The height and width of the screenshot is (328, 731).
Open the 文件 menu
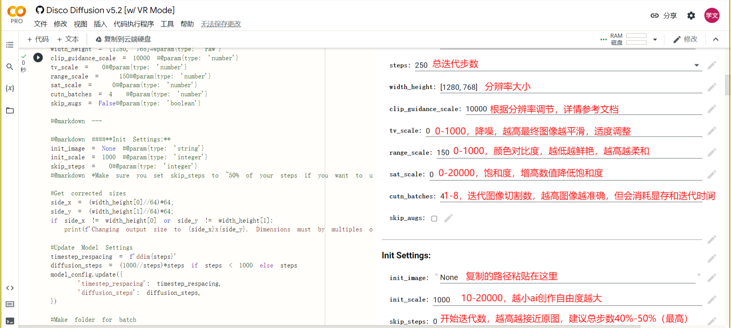[40, 24]
